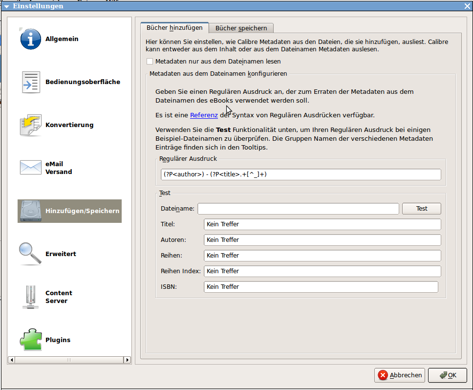This screenshot has width=473, height=390.
Task: Click the Abbrechen button
Action: click(x=400, y=375)
